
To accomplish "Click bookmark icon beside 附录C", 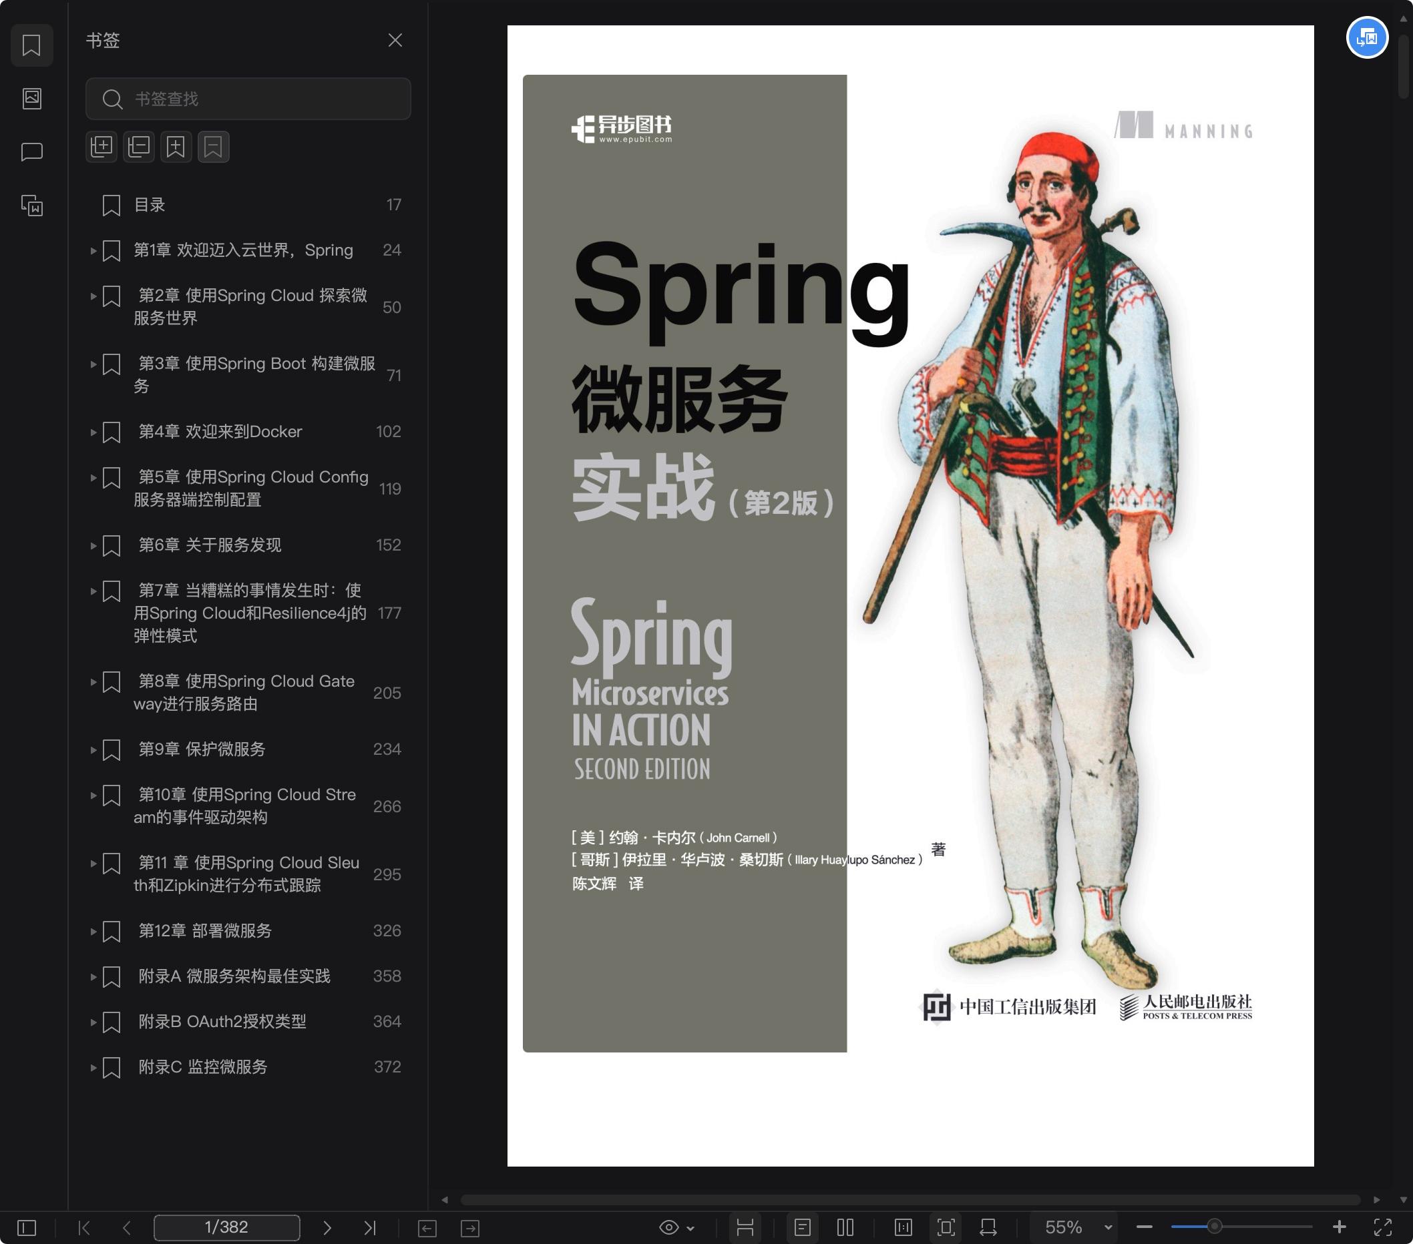I will pyautogui.click(x=112, y=1068).
